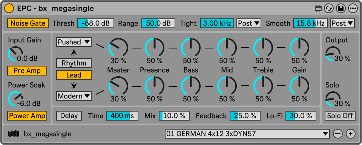
Task: Click the Rhythm row Presence knob
Action: tap(155, 47)
